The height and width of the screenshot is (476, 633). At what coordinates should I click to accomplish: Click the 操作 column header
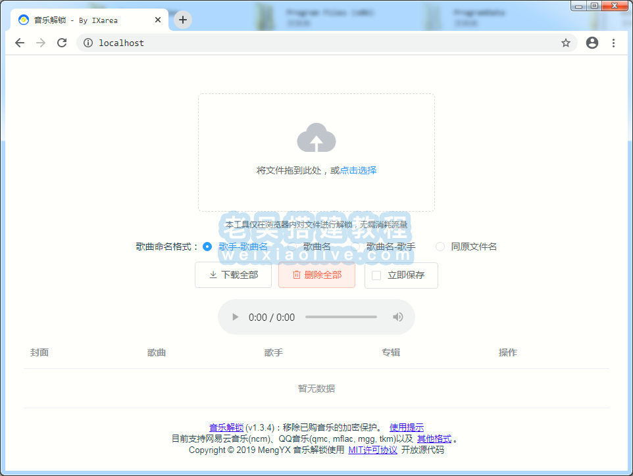coord(508,352)
